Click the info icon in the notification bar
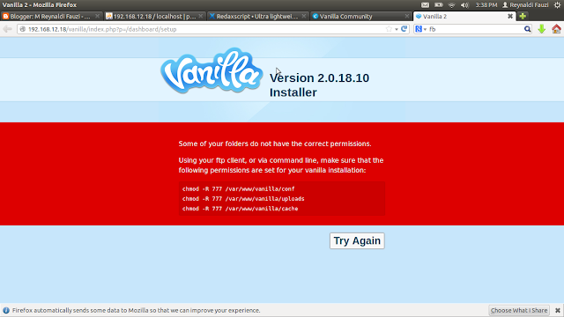 [6, 310]
